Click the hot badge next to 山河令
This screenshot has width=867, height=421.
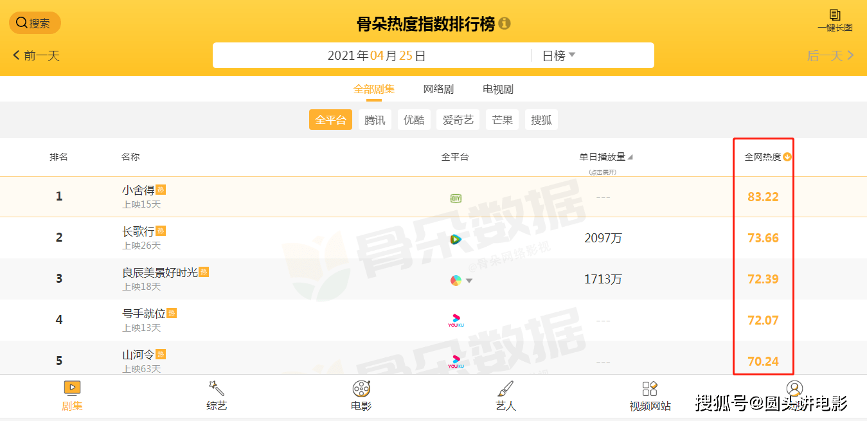coord(161,354)
